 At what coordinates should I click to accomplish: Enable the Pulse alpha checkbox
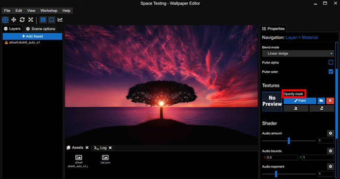pos(331,62)
